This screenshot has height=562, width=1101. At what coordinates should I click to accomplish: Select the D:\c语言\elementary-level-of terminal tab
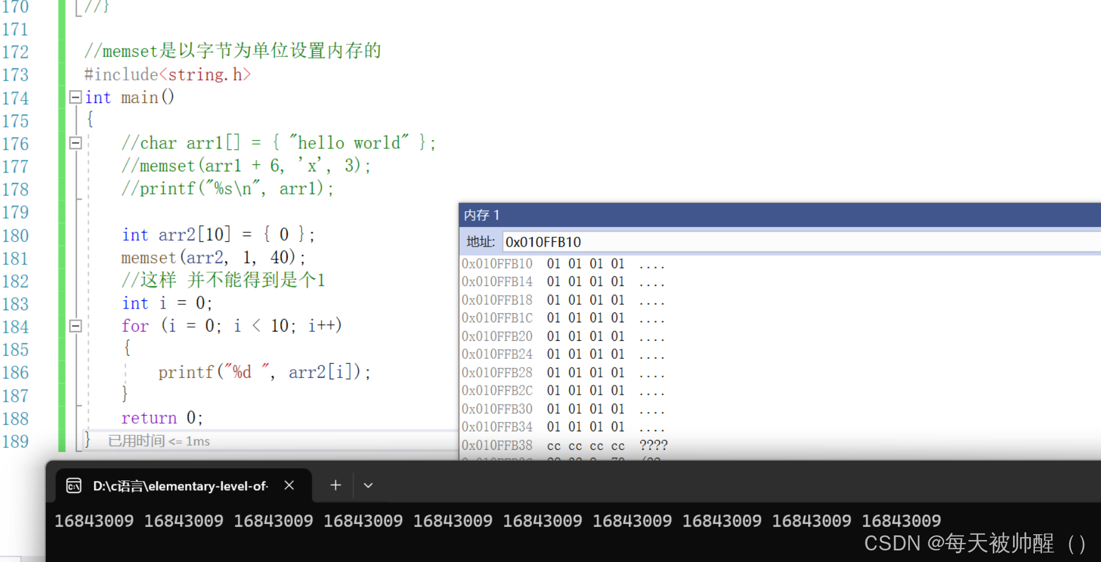183,485
